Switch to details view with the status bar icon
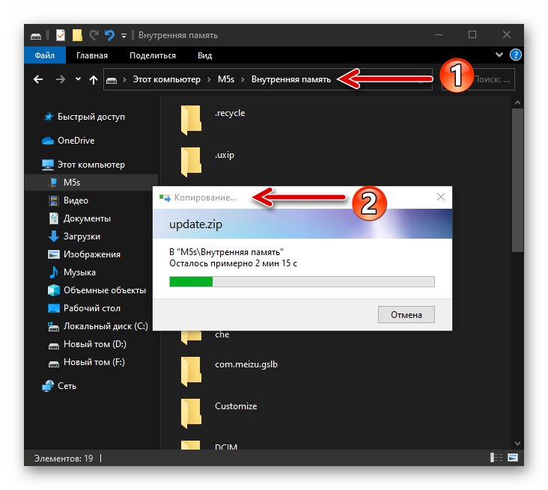Viewport: 548px width, 490px height. click(x=496, y=458)
